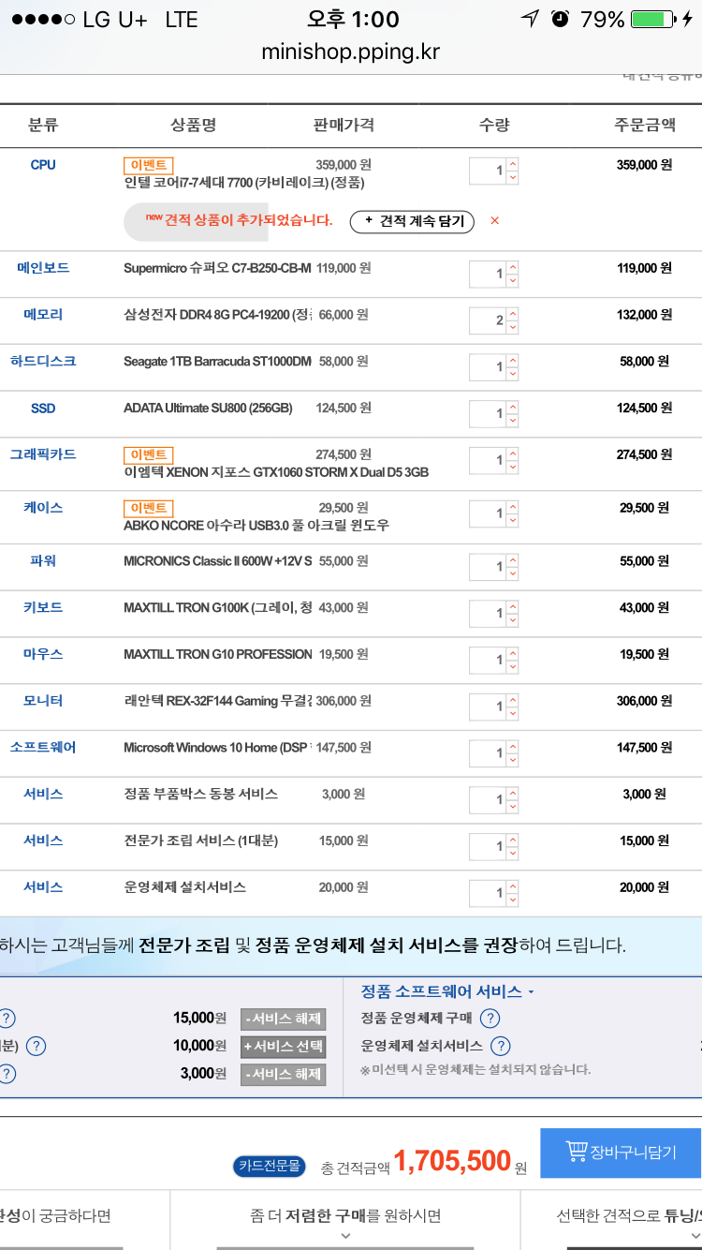Open the 좀 더 저렴한 구매를 원하시면 tab

click(x=345, y=1219)
